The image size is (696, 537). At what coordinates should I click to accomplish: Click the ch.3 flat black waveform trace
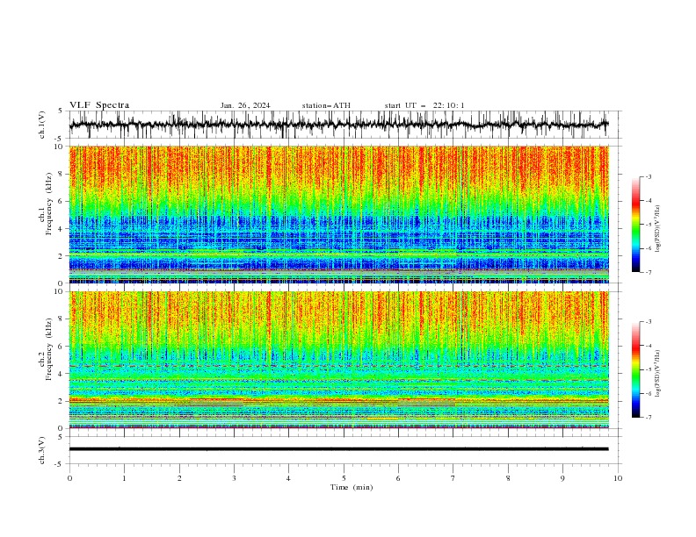[x=338, y=449]
